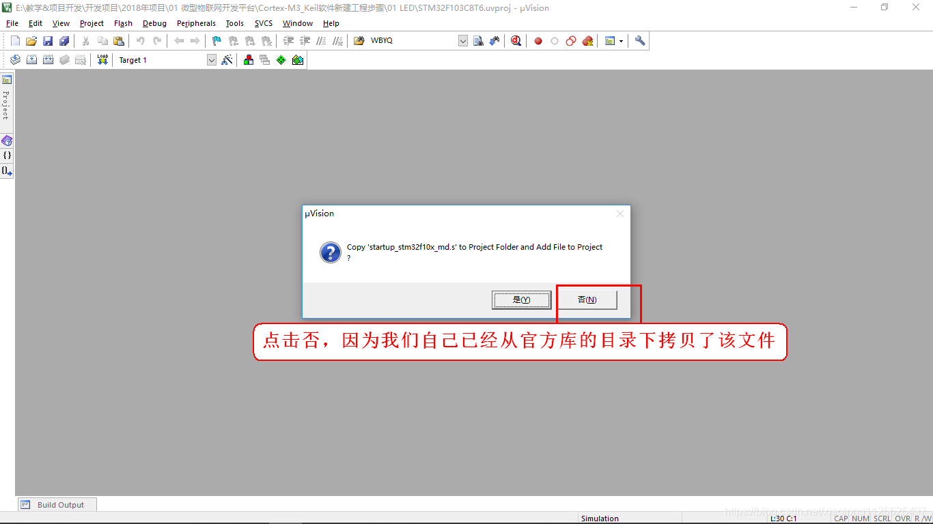Click the Paste clipboard icon
Viewport: 933px width, 524px height.
pyautogui.click(x=119, y=41)
